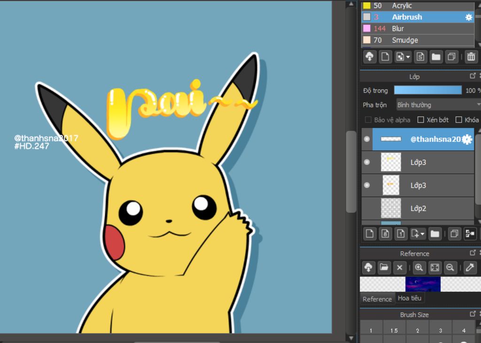Show the hidden Lớp2 layer
The image size is (481, 343).
(x=366, y=208)
